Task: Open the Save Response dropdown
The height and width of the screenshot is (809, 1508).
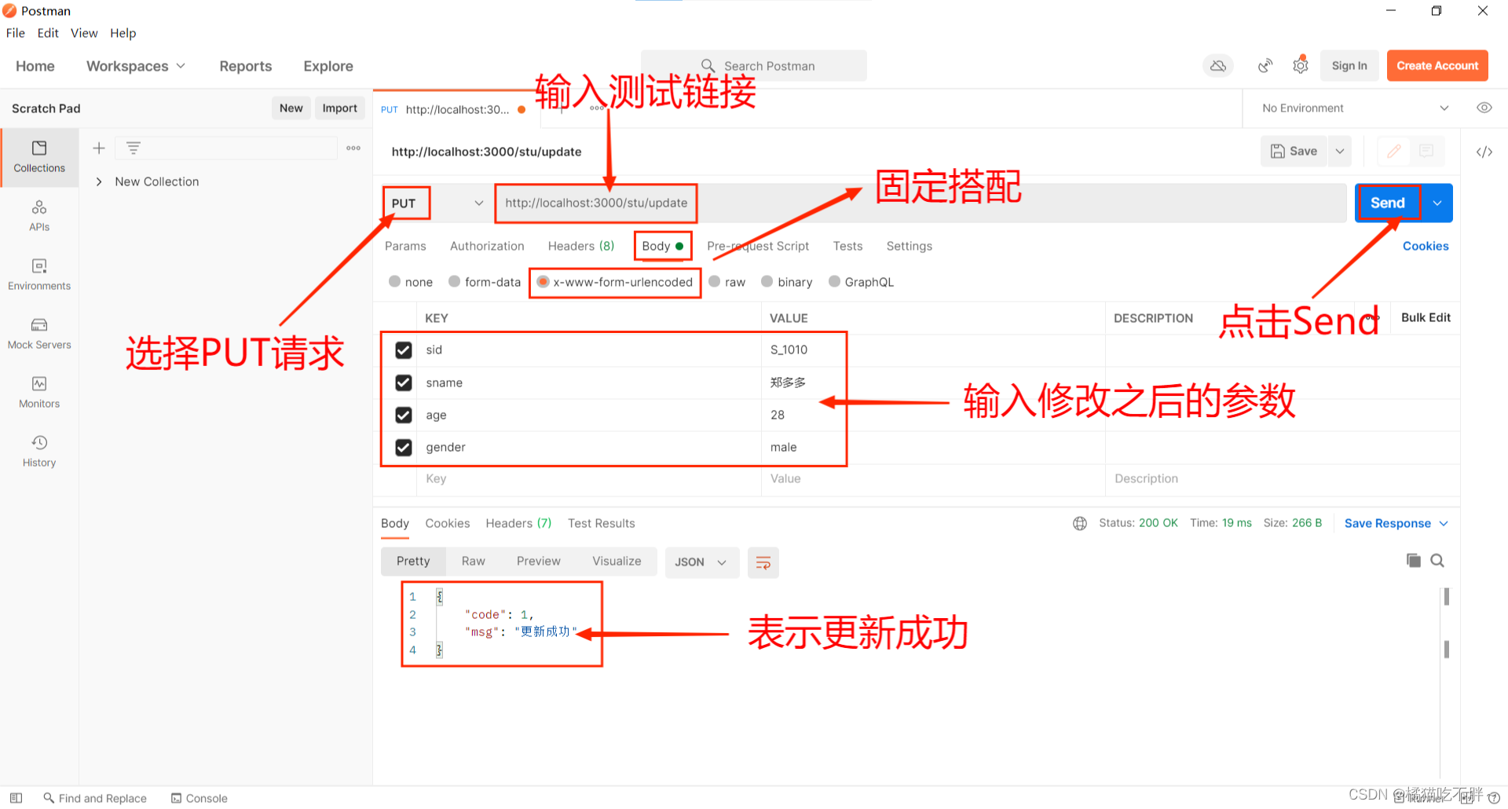Action: (1396, 523)
